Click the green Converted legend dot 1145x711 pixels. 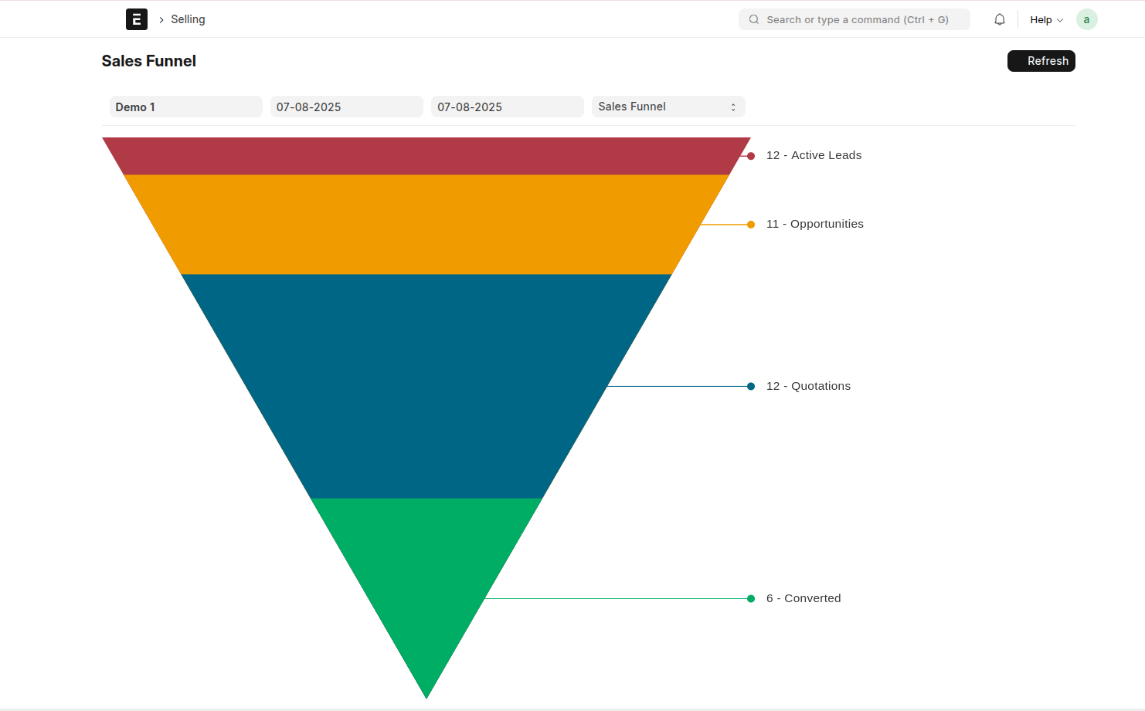pos(750,598)
